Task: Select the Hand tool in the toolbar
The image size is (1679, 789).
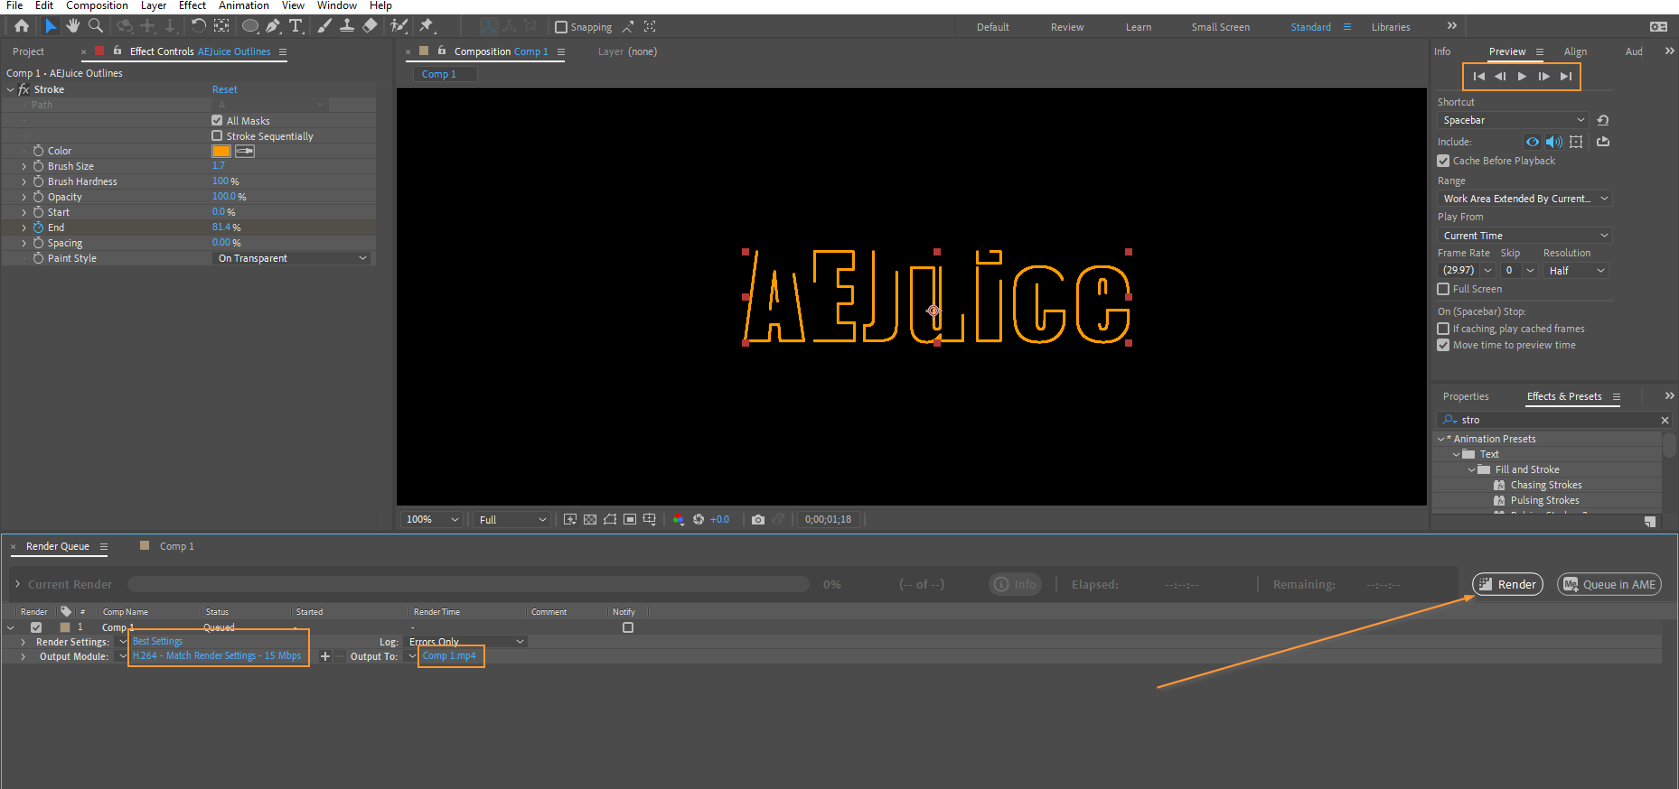Action: coord(73,26)
